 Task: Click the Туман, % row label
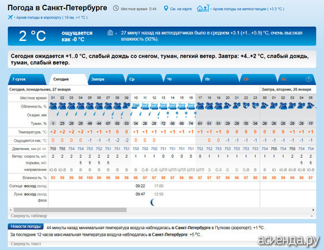[x=39, y=123]
